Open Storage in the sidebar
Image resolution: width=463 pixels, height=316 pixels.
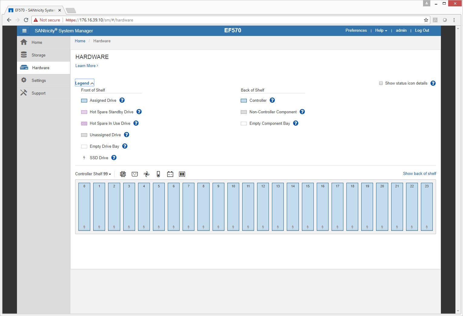click(x=38, y=55)
